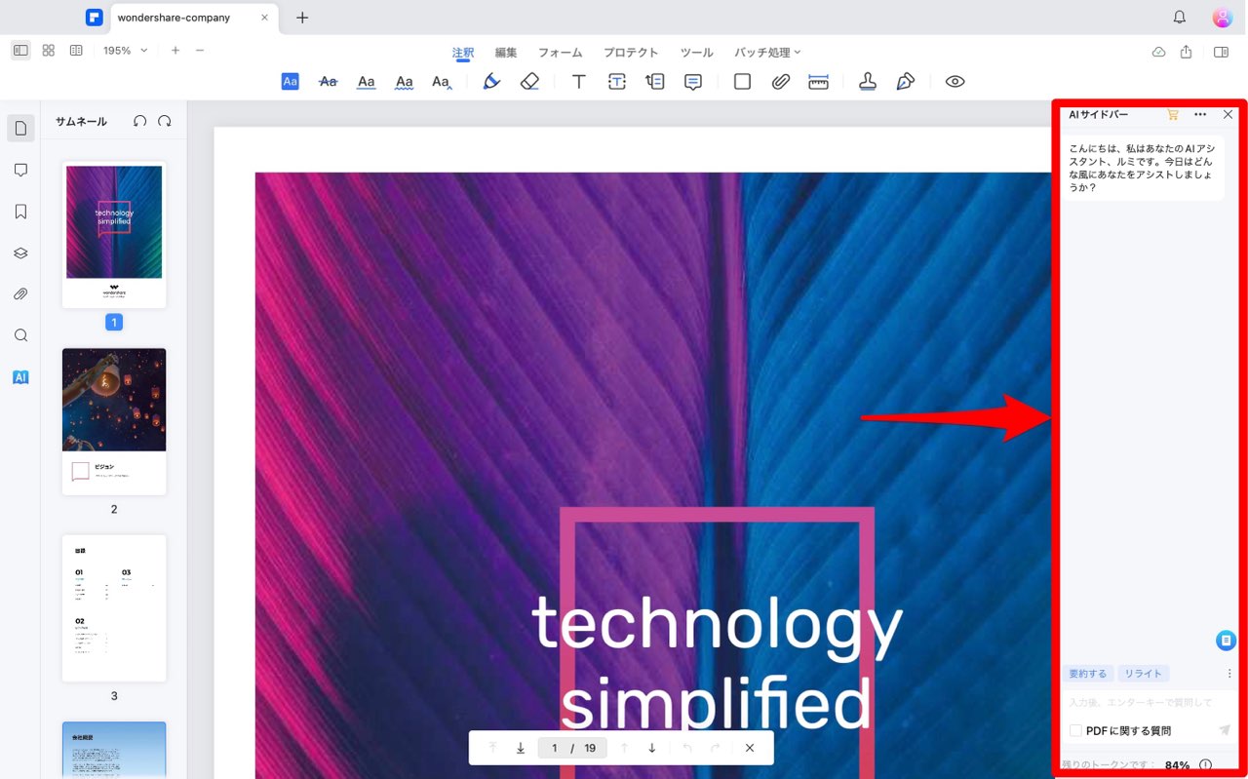
Task: Choose the plain text T tool
Action: 578,82
